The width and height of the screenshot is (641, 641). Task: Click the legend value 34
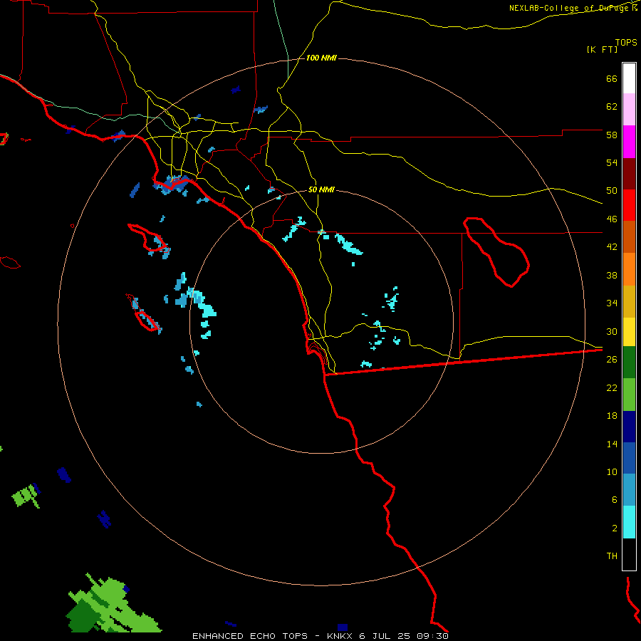coord(612,303)
